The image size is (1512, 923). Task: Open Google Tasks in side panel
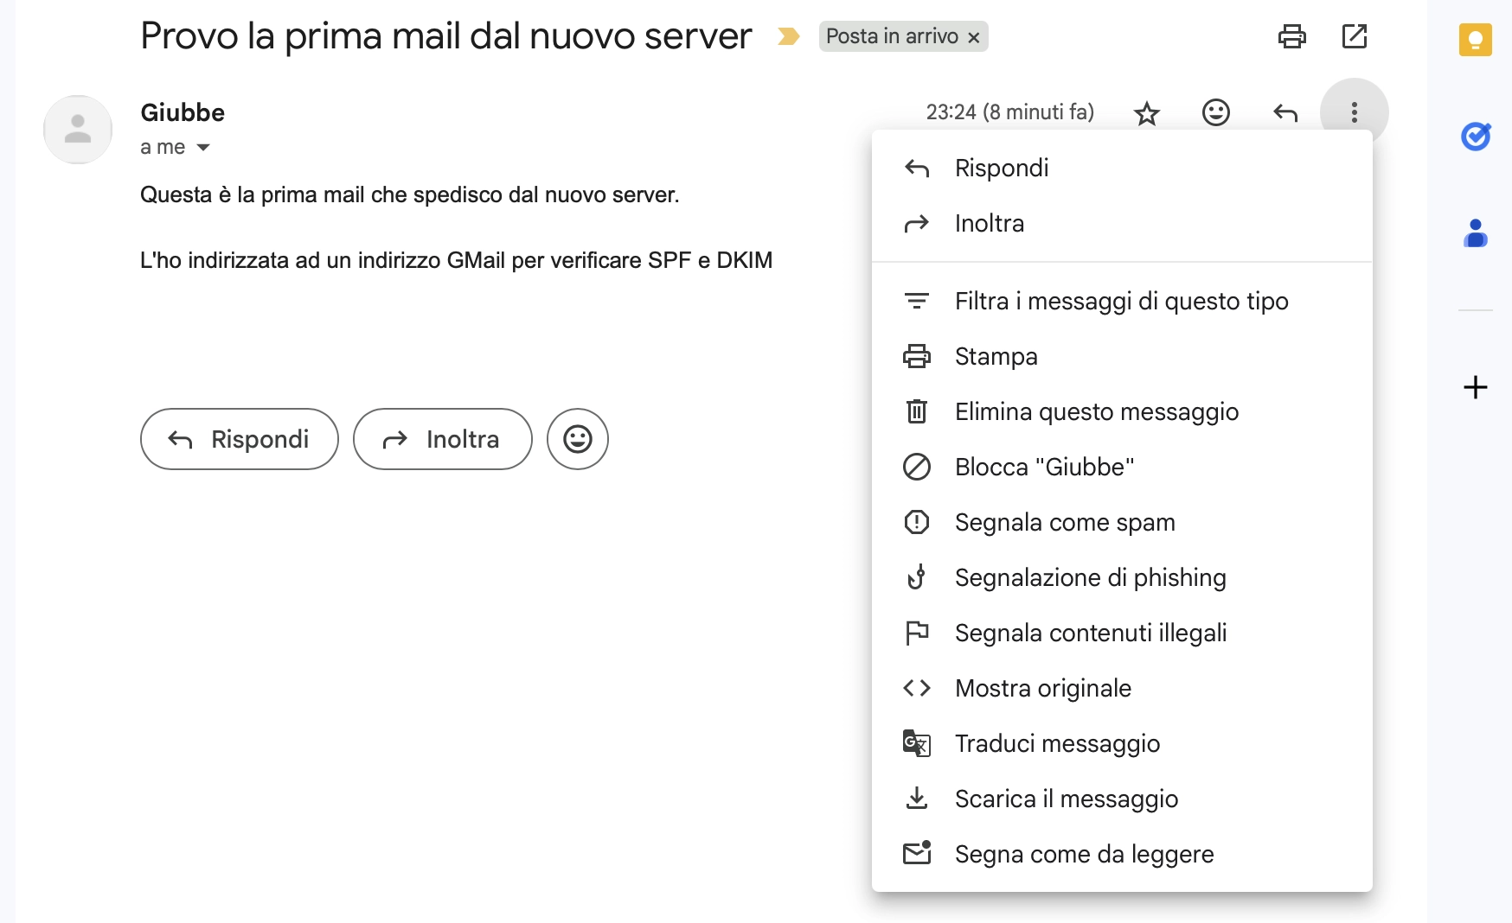[x=1475, y=137]
